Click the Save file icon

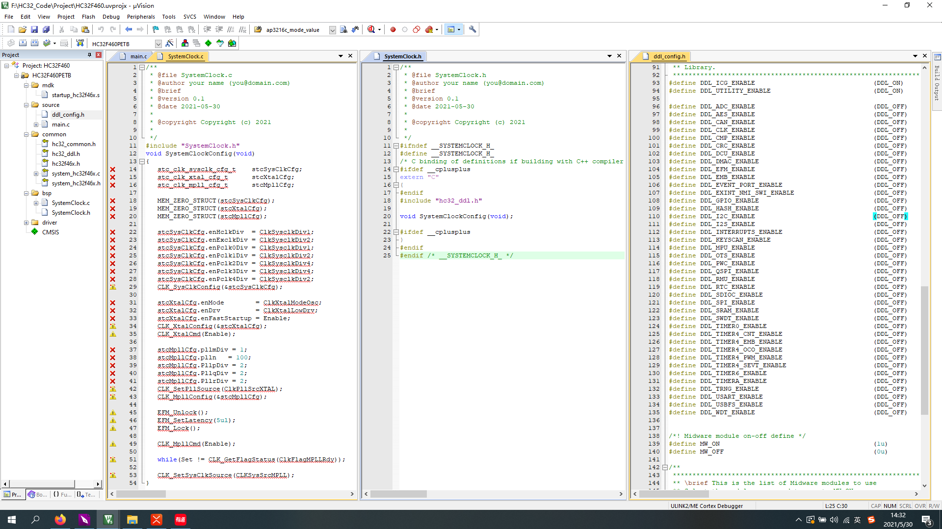(x=34, y=30)
